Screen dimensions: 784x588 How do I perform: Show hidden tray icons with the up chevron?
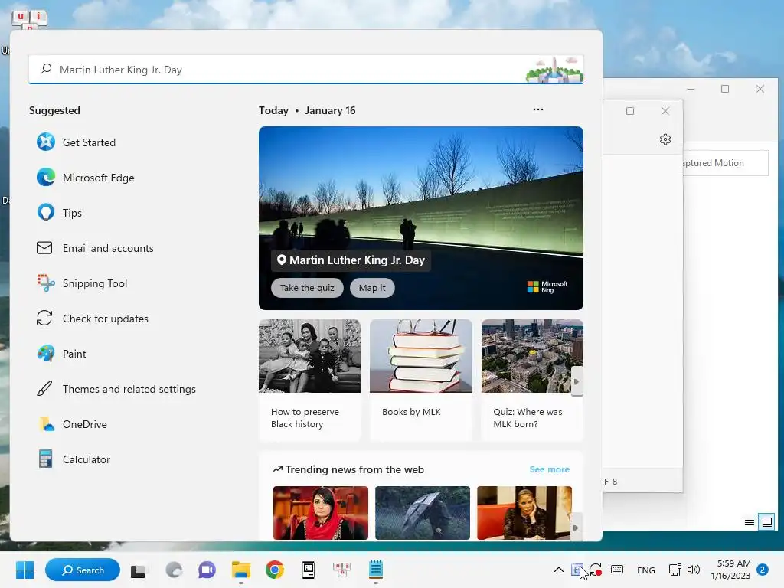point(558,570)
